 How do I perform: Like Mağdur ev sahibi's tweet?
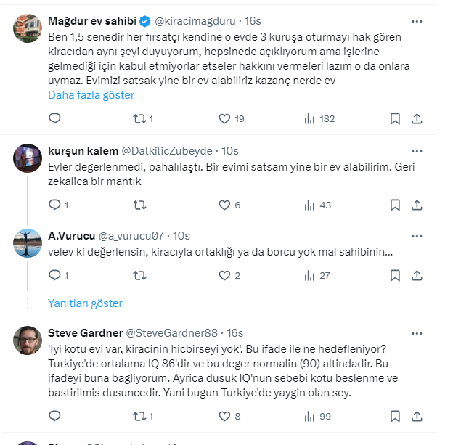224,118
